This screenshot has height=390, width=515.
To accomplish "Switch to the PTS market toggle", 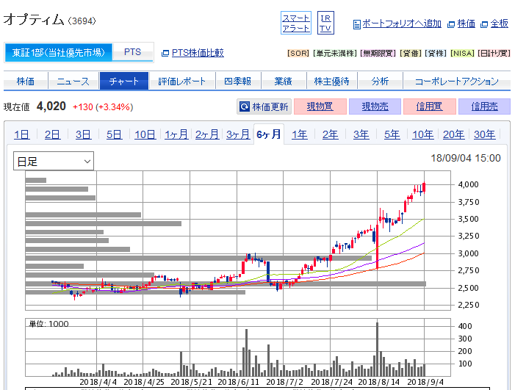I will click(x=132, y=52).
